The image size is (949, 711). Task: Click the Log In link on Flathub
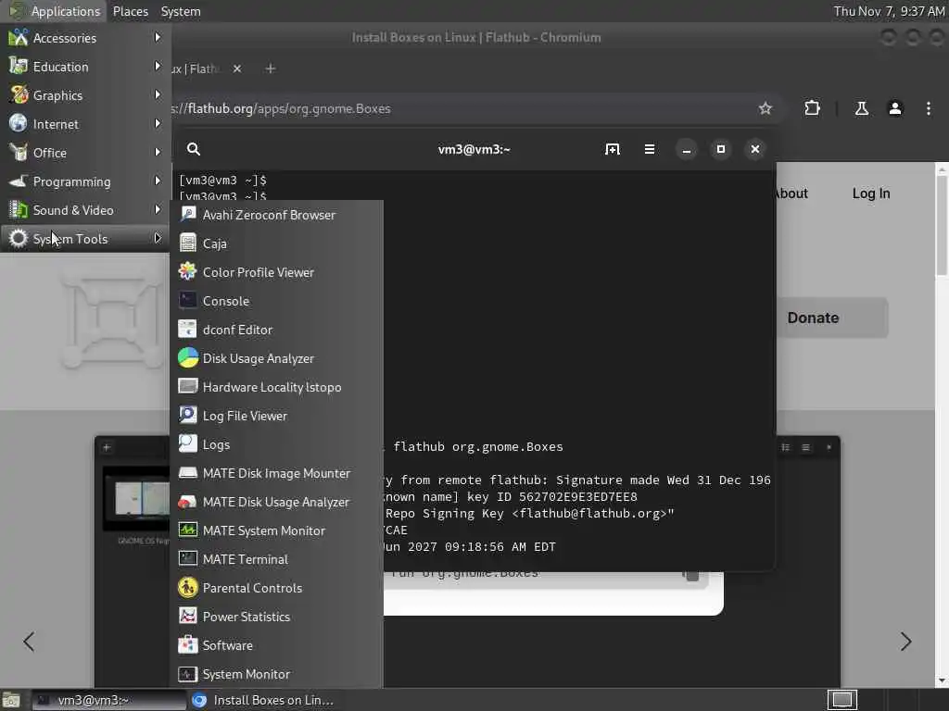[871, 193]
